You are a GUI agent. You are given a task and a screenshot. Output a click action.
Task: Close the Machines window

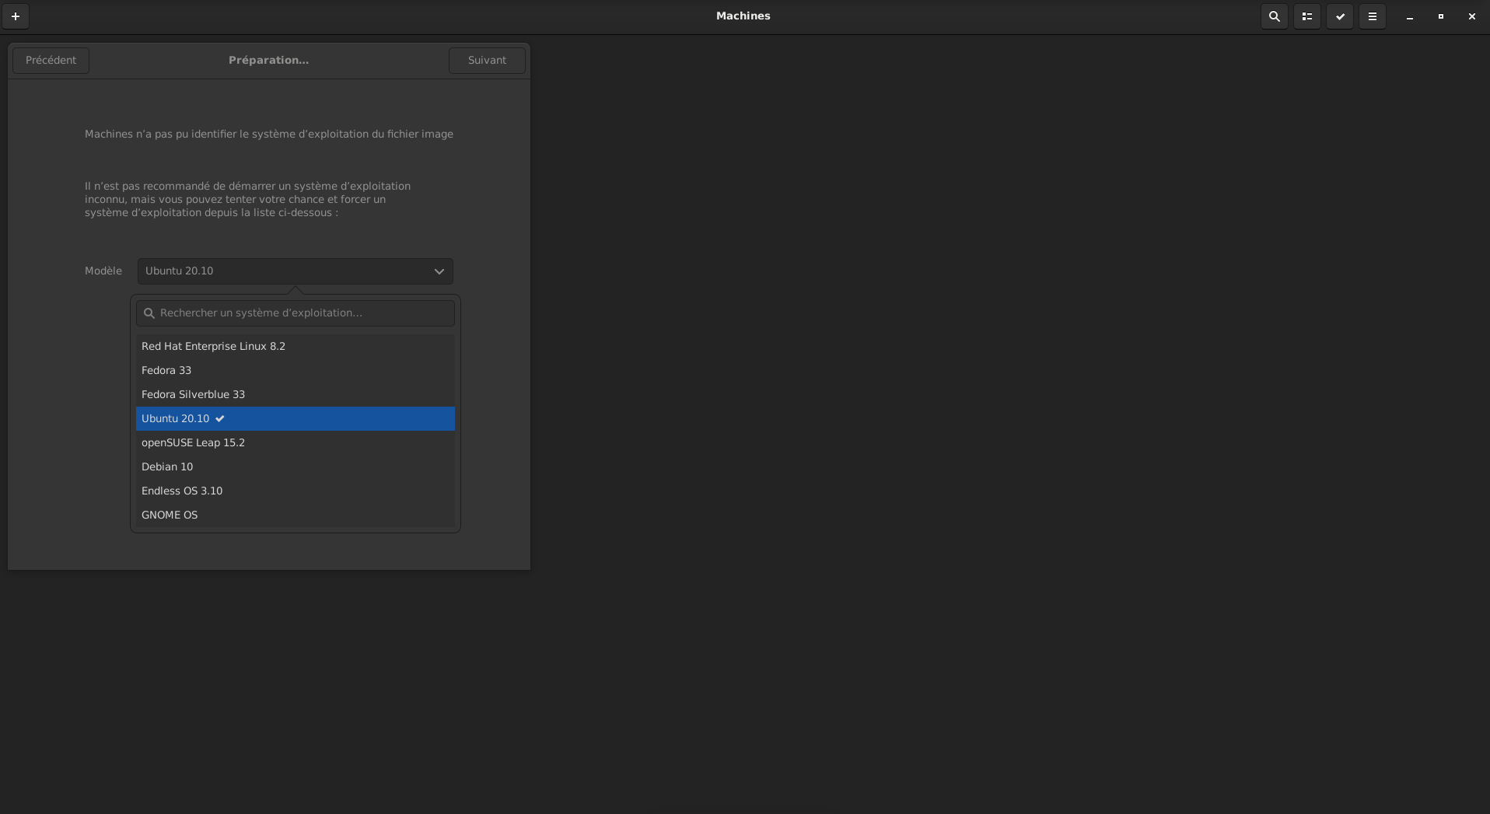click(x=1471, y=16)
